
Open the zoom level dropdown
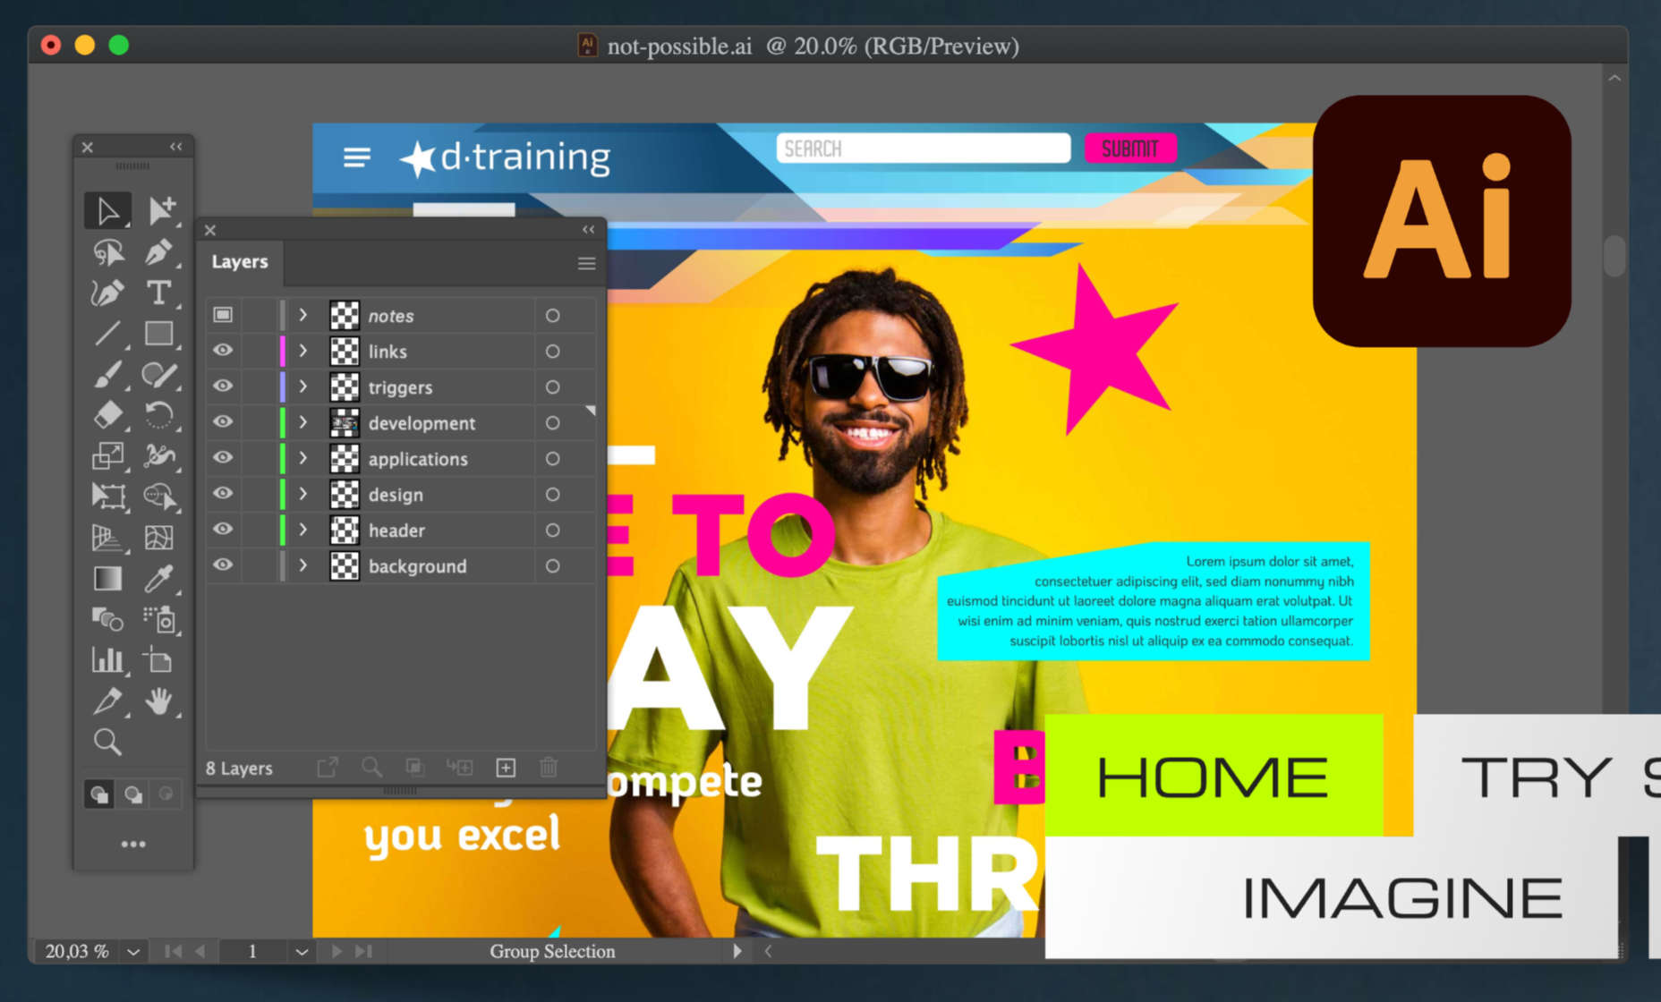(x=133, y=952)
